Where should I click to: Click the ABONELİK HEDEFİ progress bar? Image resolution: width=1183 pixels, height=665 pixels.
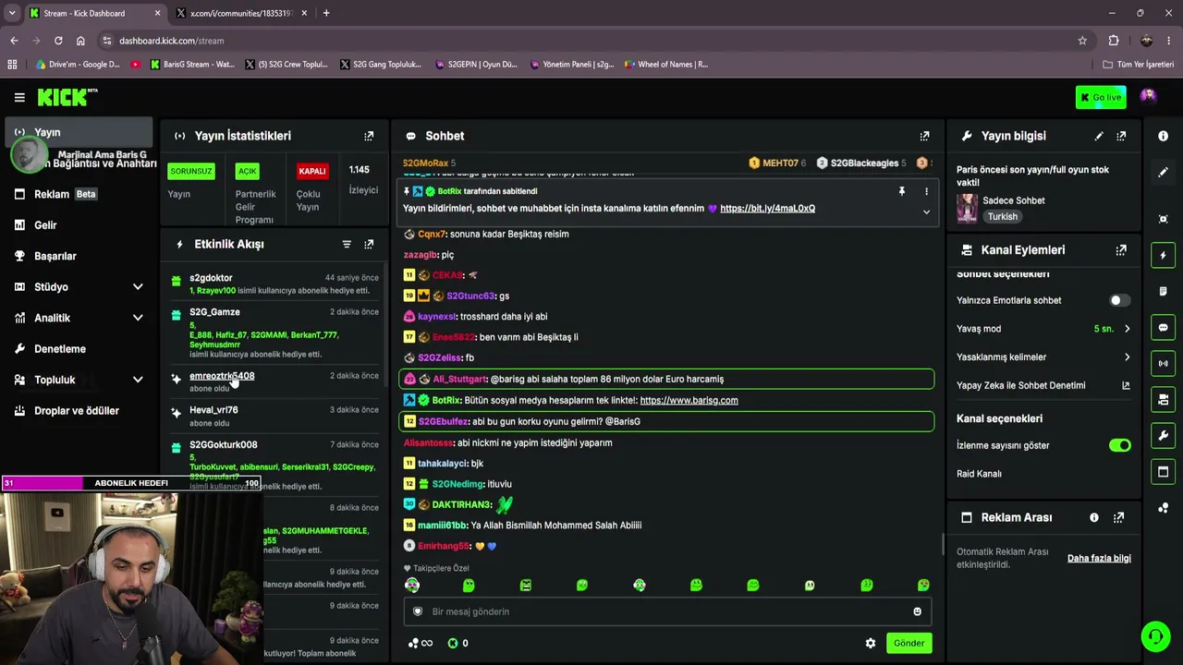(x=131, y=483)
